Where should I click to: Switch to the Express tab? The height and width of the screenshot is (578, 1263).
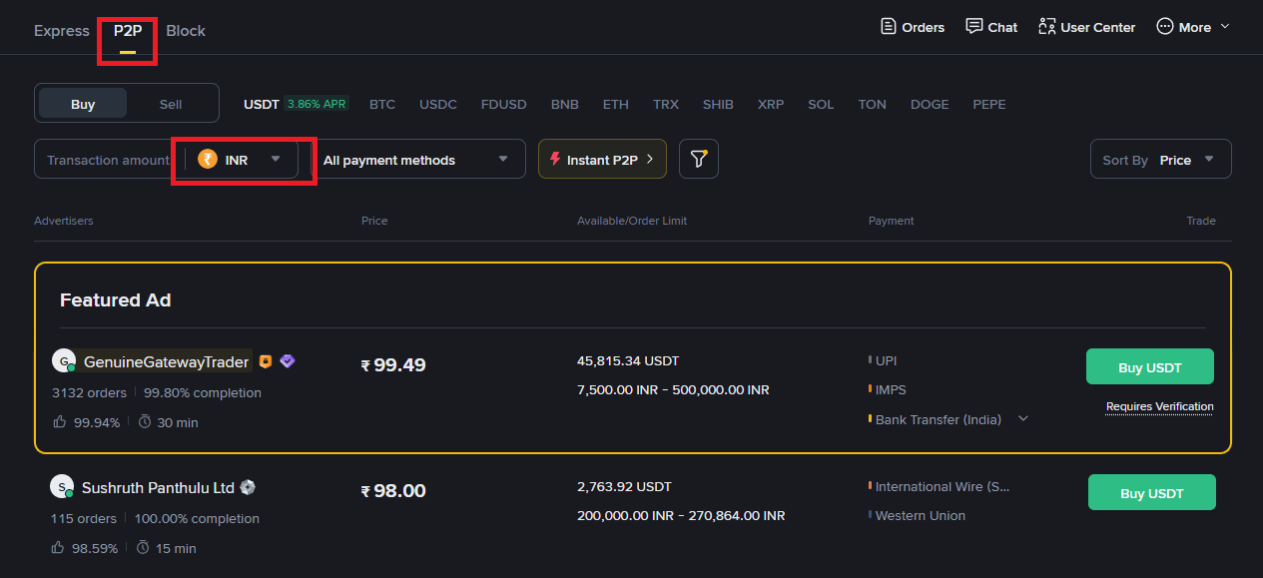coord(62,31)
